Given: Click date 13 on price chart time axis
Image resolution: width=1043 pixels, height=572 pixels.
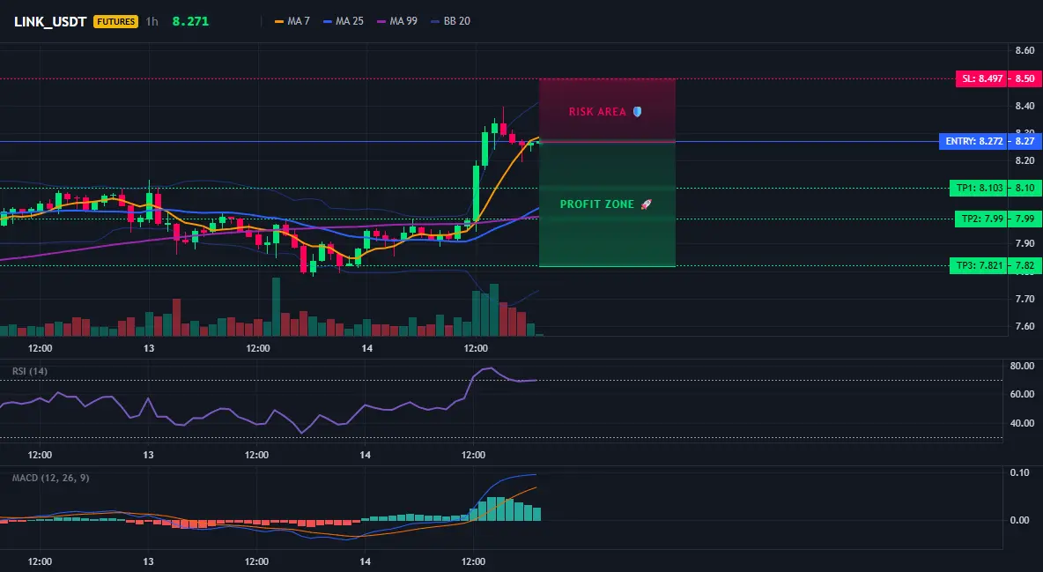Looking at the screenshot, I should click(149, 348).
